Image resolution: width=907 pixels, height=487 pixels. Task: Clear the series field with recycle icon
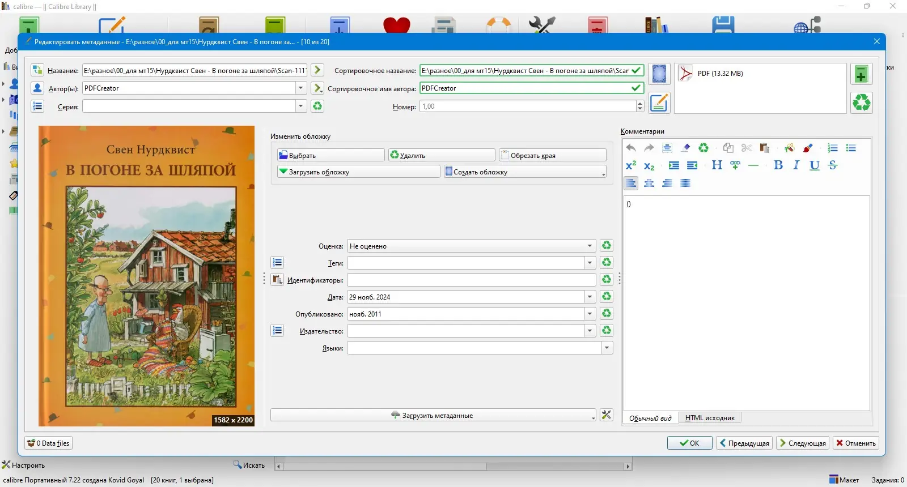[x=317, y=106]
